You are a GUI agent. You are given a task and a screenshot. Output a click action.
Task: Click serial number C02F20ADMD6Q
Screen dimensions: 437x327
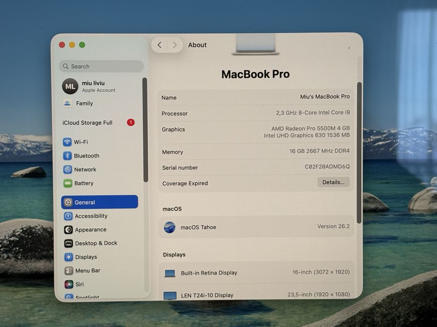(x=327, y=167)
